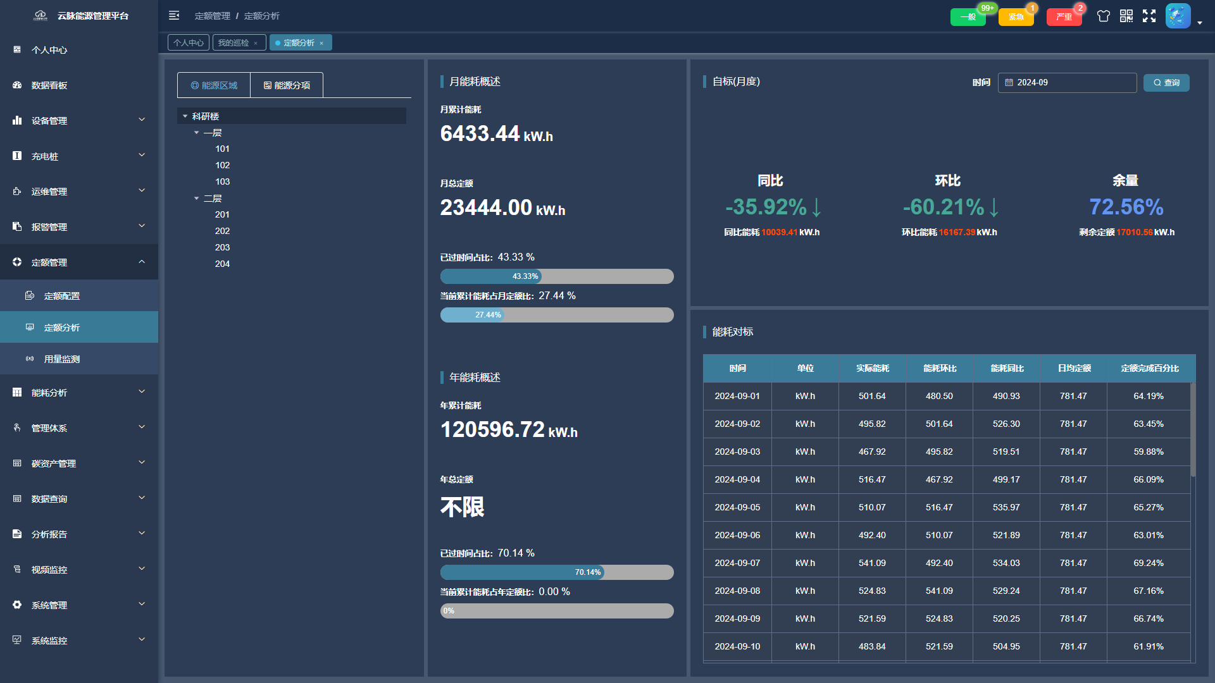Switch to the 能源分项 tab
This screenshot has width=1215, height=683.
point(287,85)
